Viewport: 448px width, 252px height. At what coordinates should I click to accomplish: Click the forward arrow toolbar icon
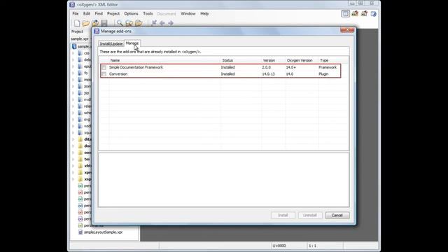click(x=171, y=23)
